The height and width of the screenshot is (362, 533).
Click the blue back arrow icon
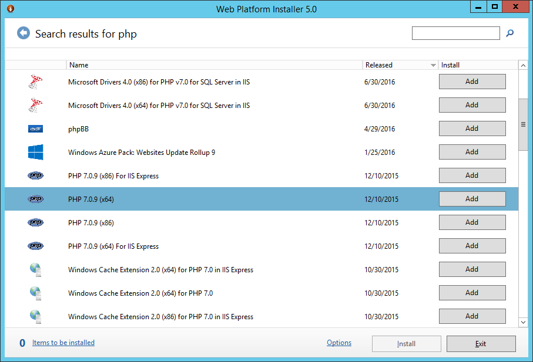[23, 33]
